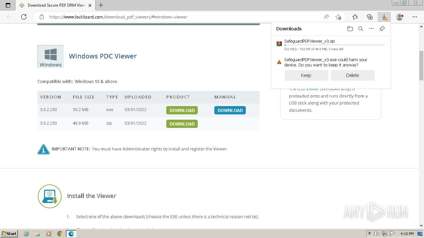Open the browser profile icon
Viewport: 424px width, 238px height.
coord(400,17)
